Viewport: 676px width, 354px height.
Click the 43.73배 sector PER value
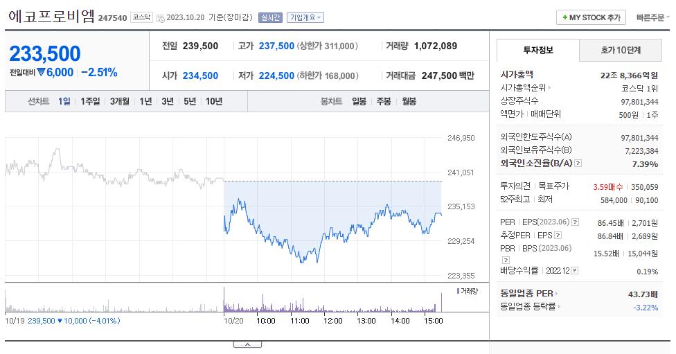643,294
